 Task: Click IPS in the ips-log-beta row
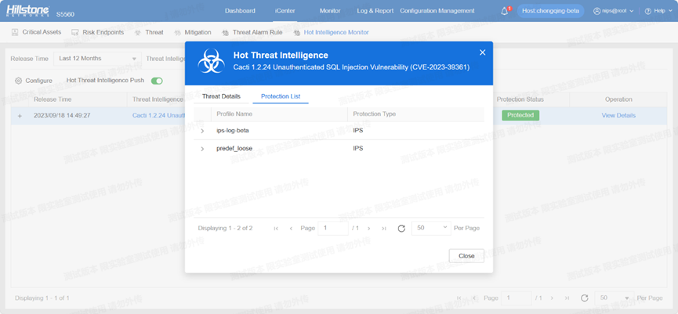[x=358, y=130]
